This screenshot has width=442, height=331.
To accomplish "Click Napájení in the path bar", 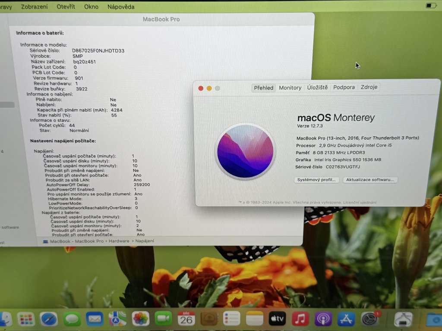I will point(145,240).
